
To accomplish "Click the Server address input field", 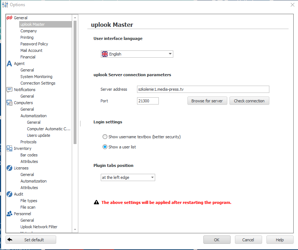I will point(203,89).
